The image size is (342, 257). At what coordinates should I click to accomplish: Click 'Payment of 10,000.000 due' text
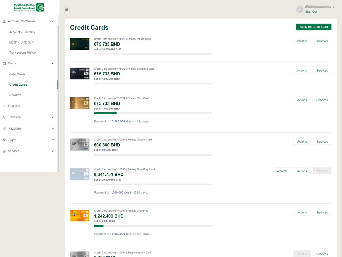(122, 234)
